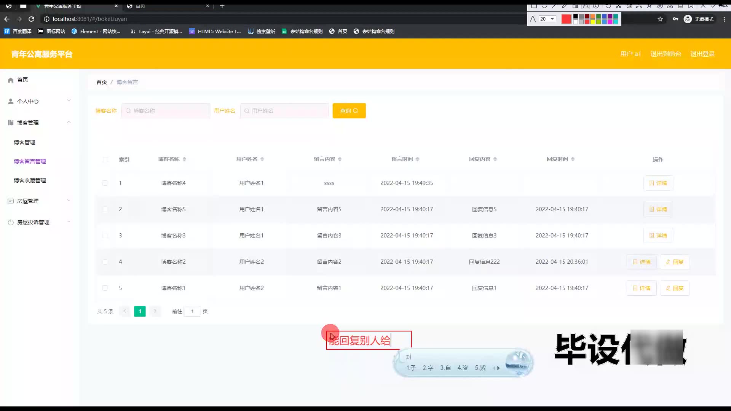
Task: Pick the large red current color swatch
Action: 566,19
